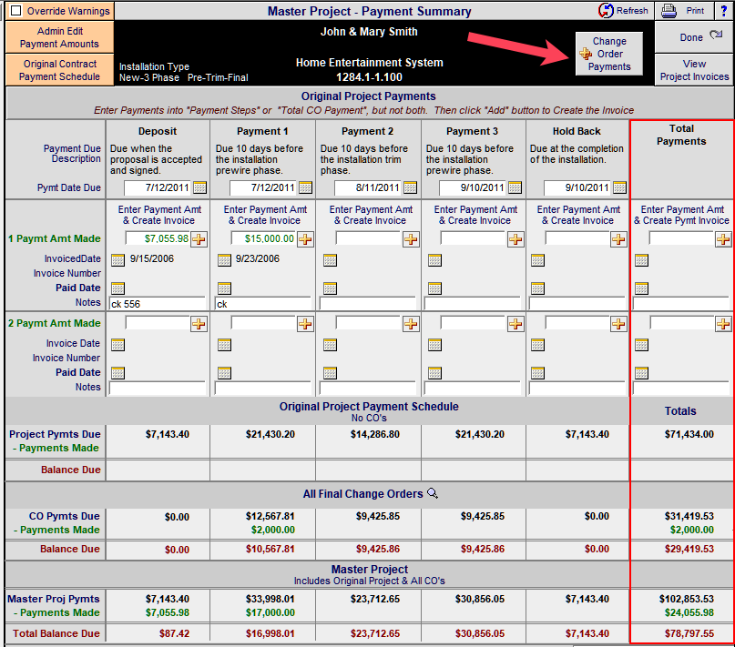735x647 pixels.
Task: Click project number 1284.1-1.100
Action: (369, 77)
